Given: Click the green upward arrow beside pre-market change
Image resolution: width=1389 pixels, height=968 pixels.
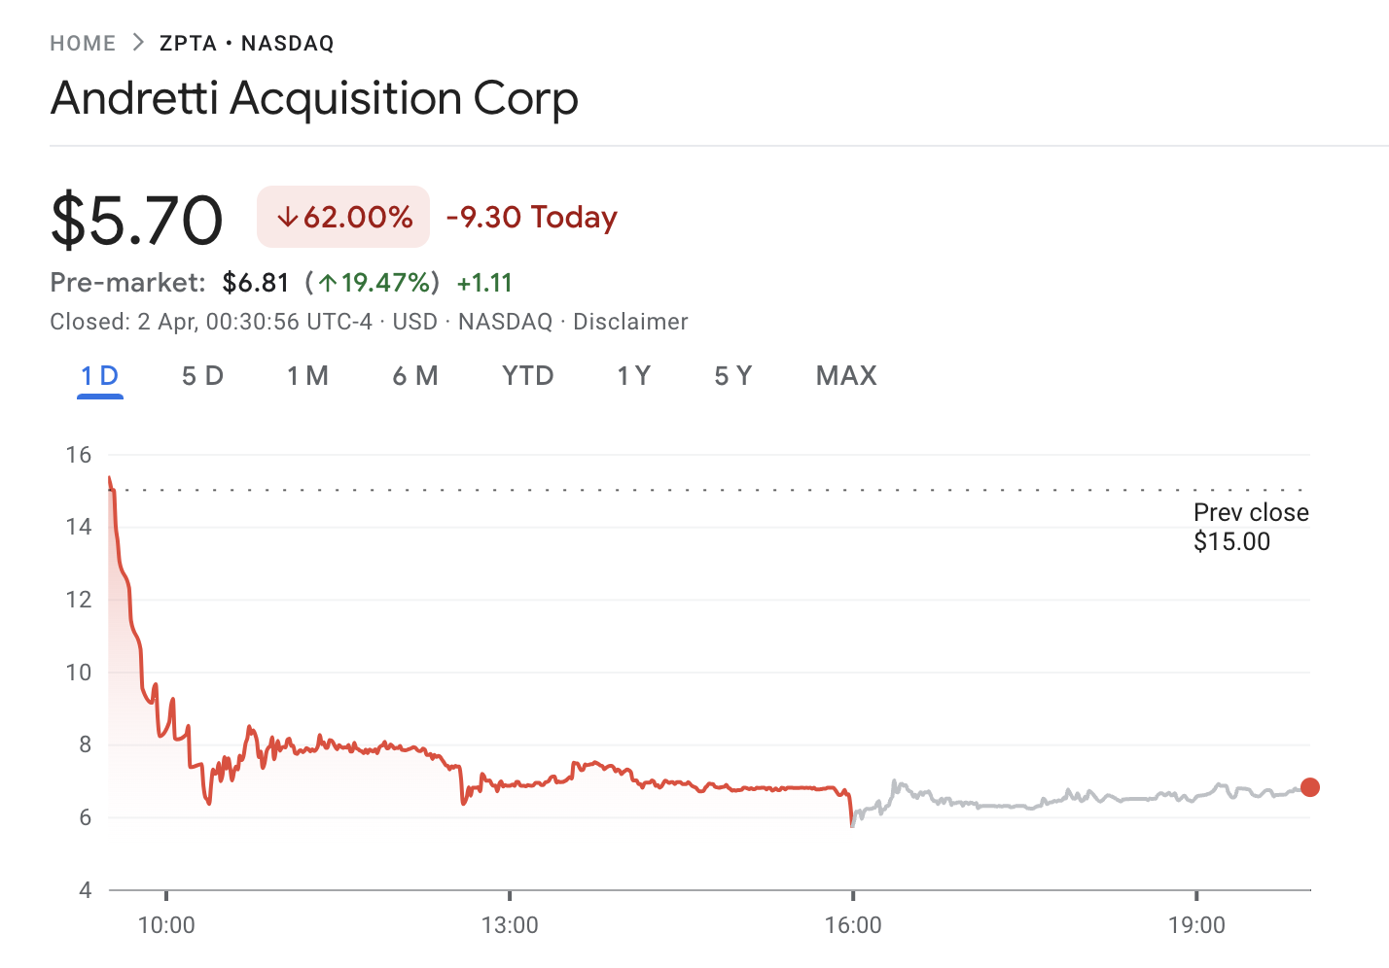Looking at the screenshot, I should [x=328, y=282].
